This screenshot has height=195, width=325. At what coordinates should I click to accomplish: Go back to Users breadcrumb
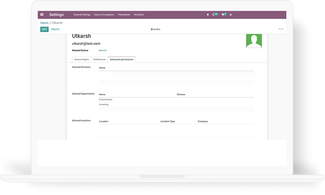point(44,23)
